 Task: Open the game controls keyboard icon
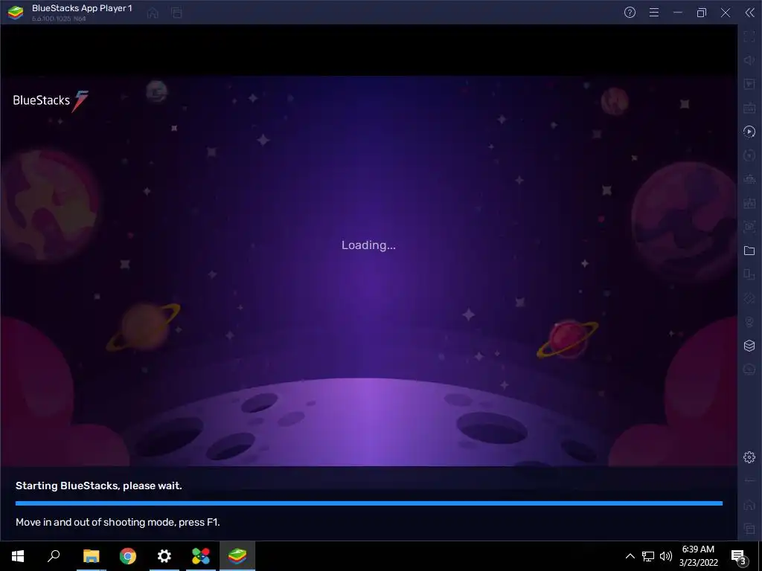point(749,108)
